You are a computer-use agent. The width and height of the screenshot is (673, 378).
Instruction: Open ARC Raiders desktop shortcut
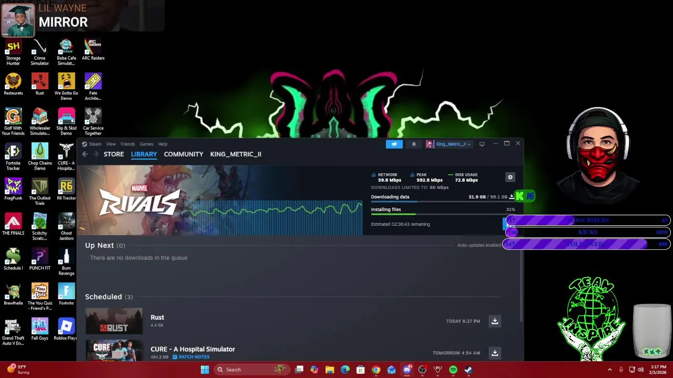coord(93,50)
